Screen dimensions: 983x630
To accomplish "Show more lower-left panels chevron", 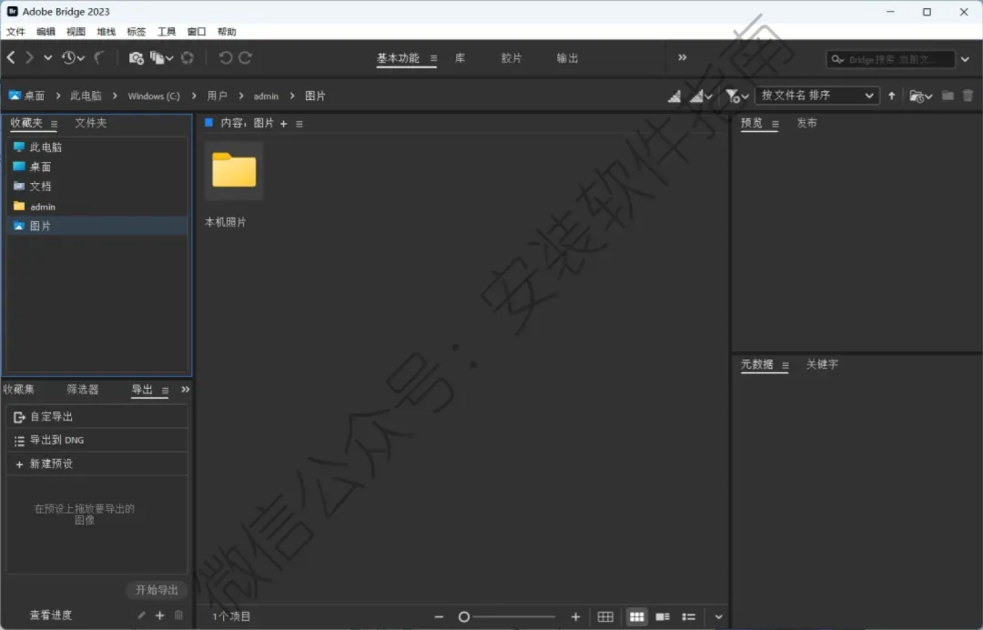I will 185,390.
